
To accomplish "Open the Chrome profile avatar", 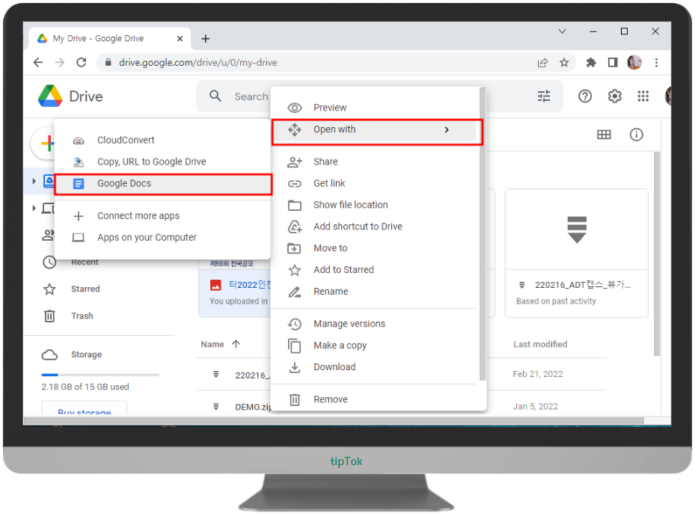I will point(634,63).
